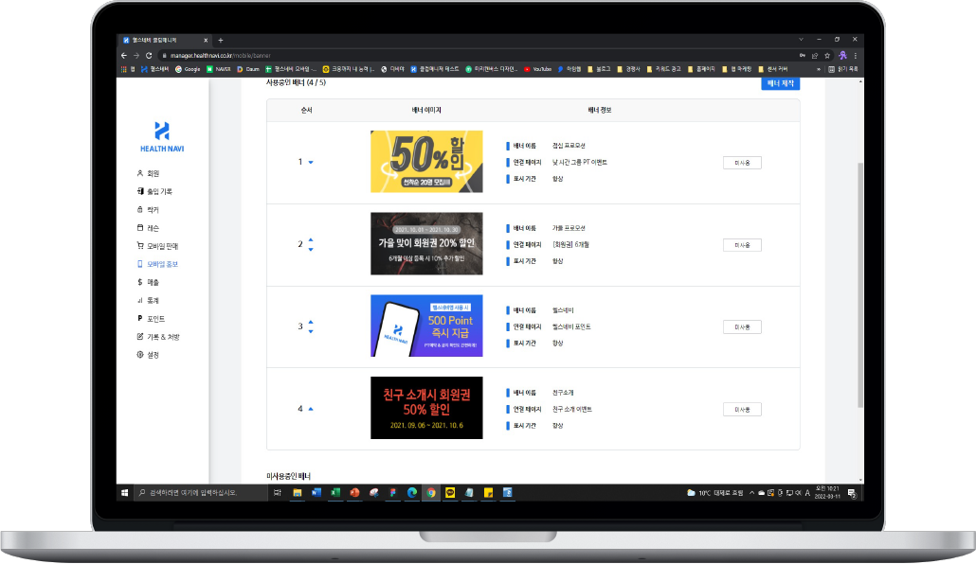This screenshot has width=976, height=564.
Task: Click the browser forward arrow
Action: tap(136, 55)
